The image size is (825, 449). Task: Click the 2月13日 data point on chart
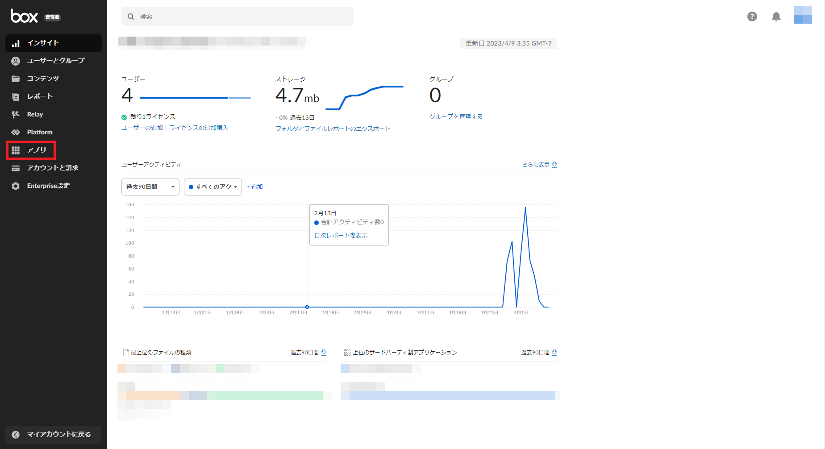(x=307, y=307)
